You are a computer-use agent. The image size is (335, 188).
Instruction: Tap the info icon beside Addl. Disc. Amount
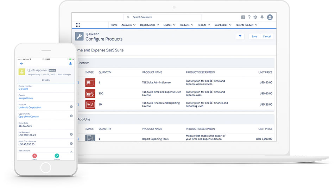[71, 144]
